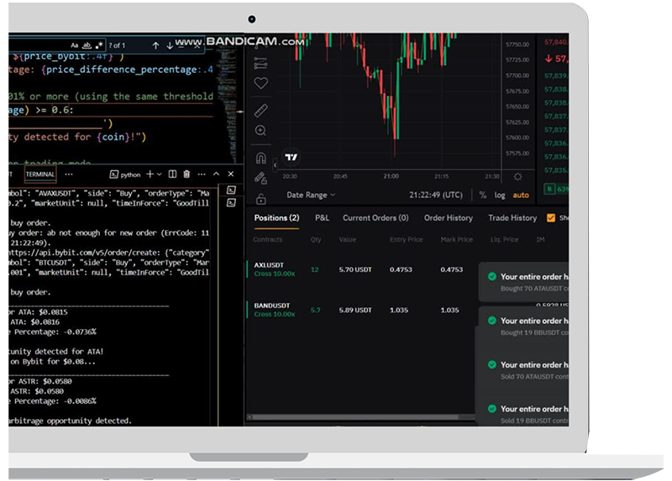Split the terminal
Viewport: 672px width, 481px height.
[x=172, y=174]
